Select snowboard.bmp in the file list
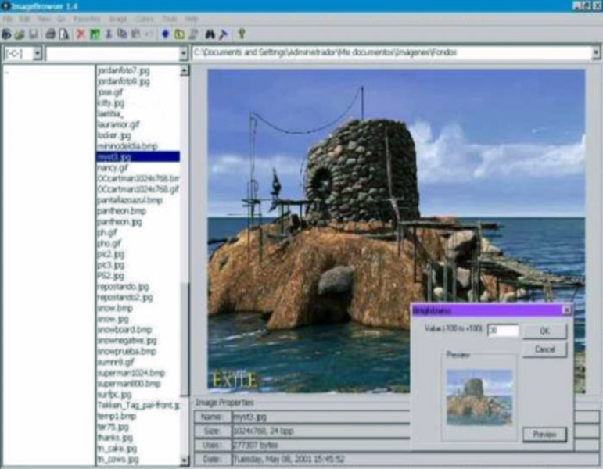 pyautogui.click(x=124, y=329)
